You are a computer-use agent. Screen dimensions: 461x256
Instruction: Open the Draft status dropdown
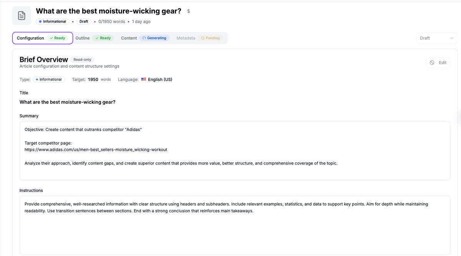[x=436, y=38]
